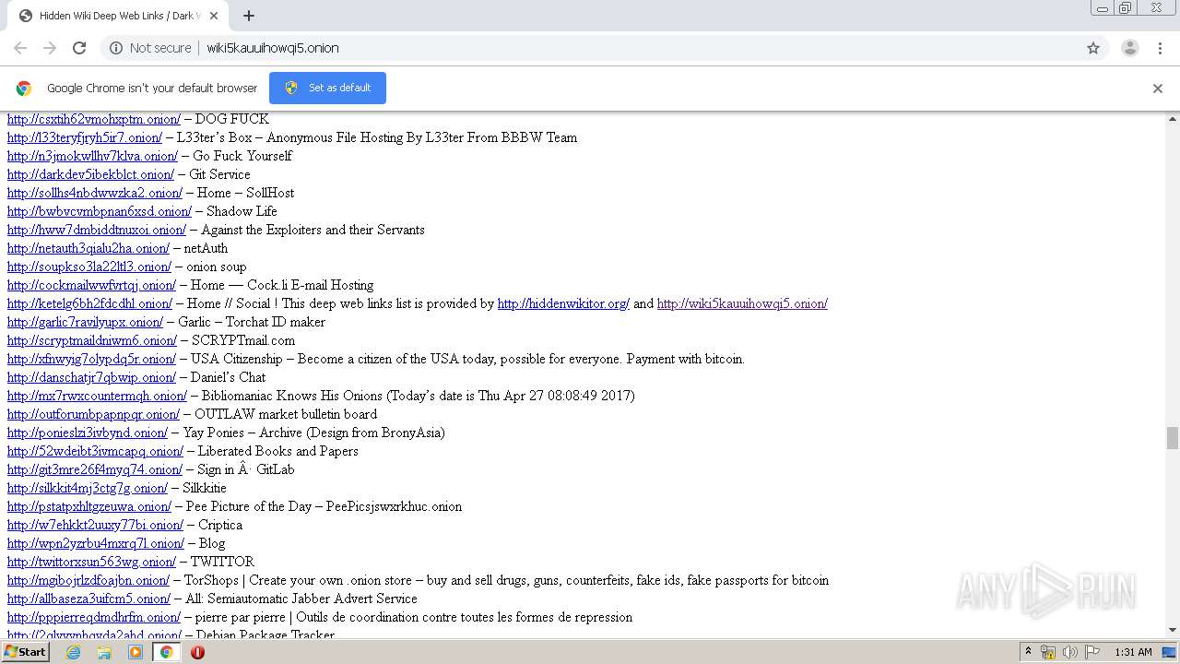Switch to Chrome taskbar button

pyautogui.click(x=167, y=652)
